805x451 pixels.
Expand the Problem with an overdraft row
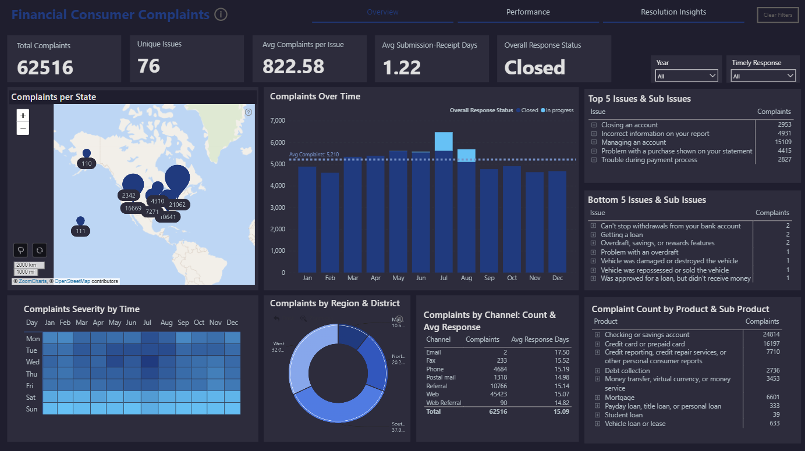click(593, 252)
